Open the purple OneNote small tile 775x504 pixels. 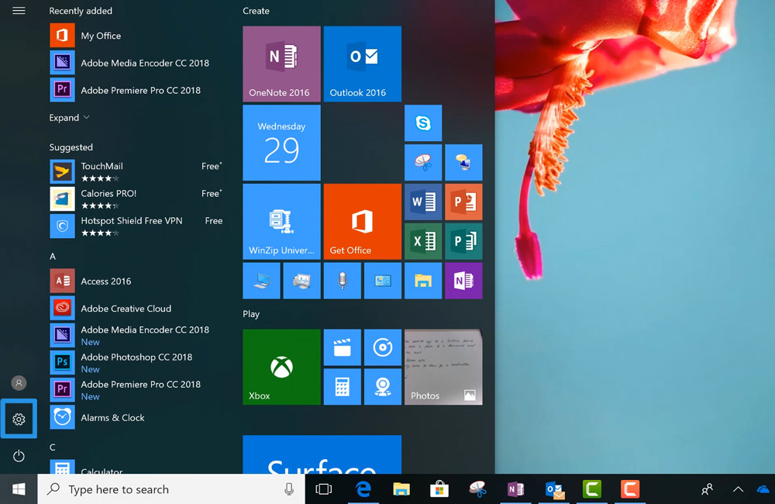[463, 281]
